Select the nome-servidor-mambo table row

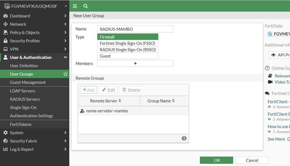pyautogui.click(x=133, y=111)
